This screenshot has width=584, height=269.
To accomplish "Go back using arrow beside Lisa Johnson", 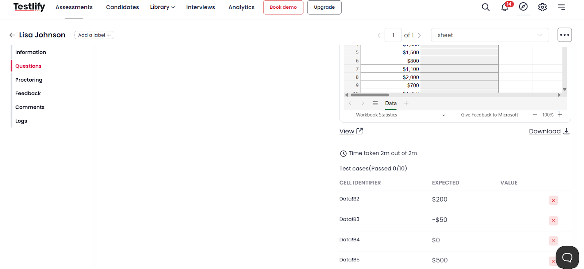I will click(12, 35).
